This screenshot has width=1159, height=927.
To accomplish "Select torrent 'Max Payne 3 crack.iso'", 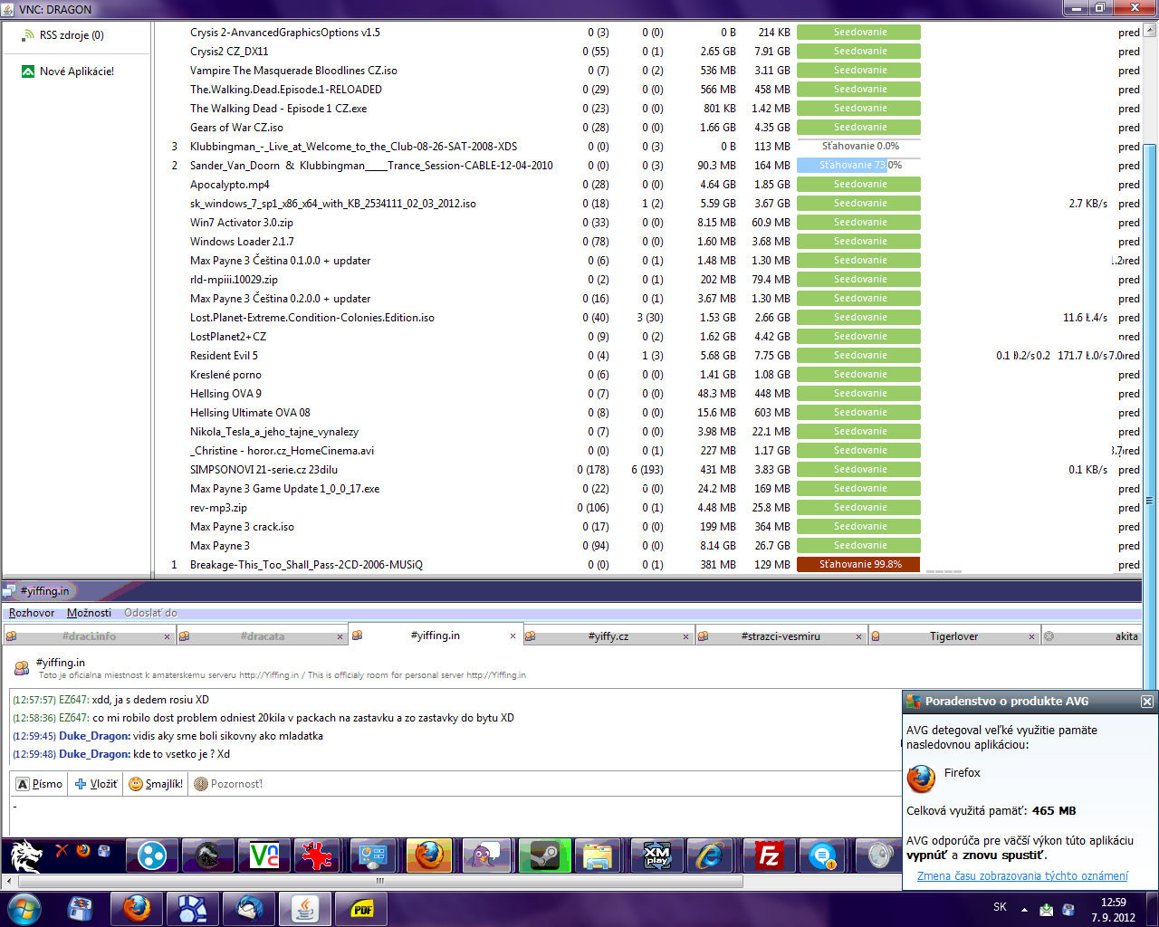I will 242,527.
